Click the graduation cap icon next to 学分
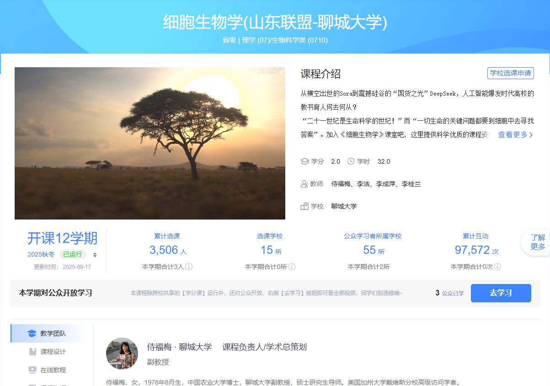Viewport: 550px width, 386px height. tap(304, 161)
